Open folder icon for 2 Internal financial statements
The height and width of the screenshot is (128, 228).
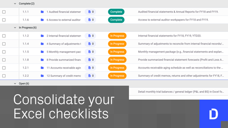pyautogui.click(x=42, y=36)
